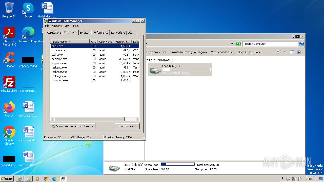The image size is (324, 182).
Task: Click the End Process button
Action: pos(127,126)
